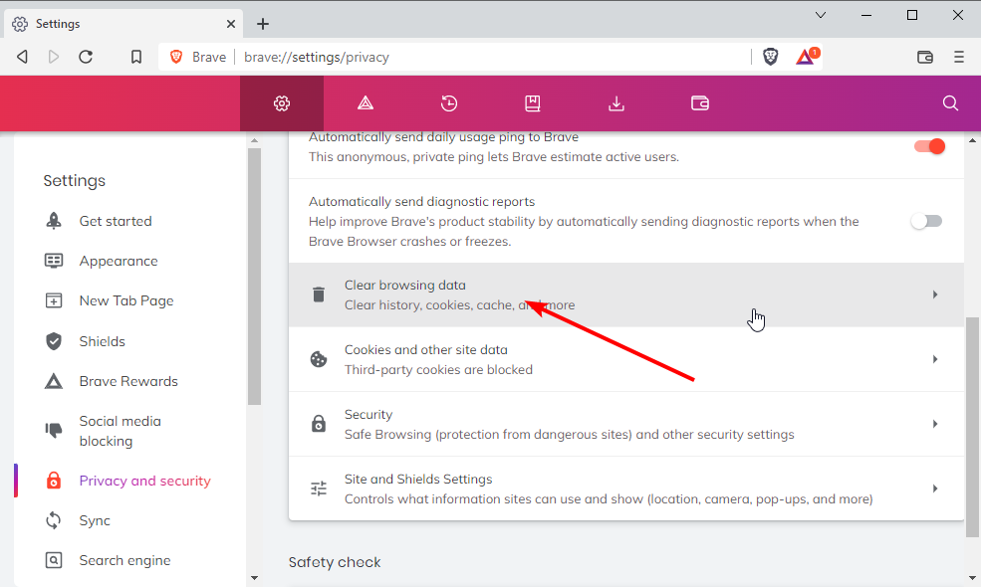Click the sidebar scroll-down arrow
The height and width of the screenshot is (587, 981).
point(254,578)
